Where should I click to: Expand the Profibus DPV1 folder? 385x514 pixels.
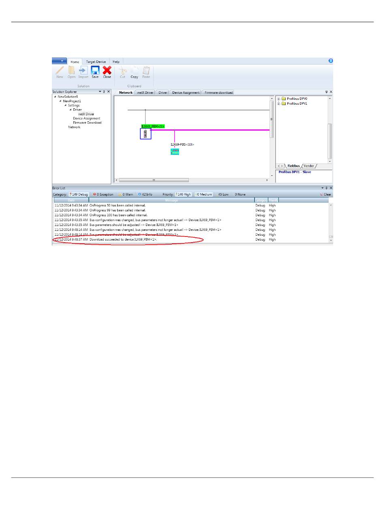(278, 103)
